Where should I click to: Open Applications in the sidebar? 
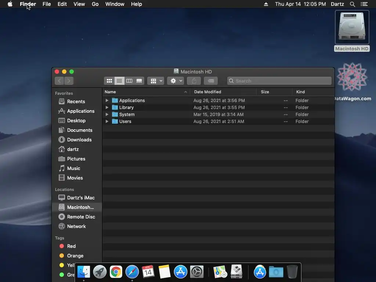point(77,111)
